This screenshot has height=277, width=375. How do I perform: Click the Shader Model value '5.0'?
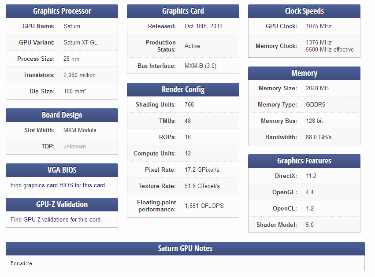tap(310, 225)
